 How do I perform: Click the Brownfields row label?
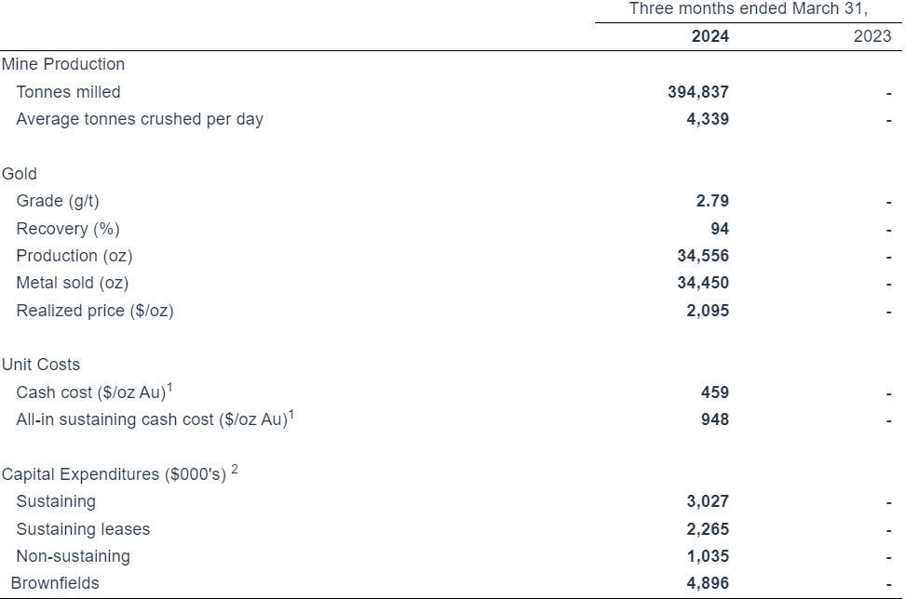(x=55, y=583)
